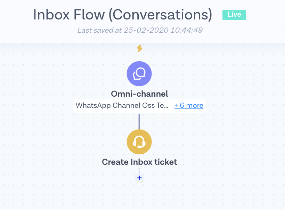This screenshot has height=210, width=285.
Task: Click the Inbox Flow (Conversations) title
Action: click(x=122, y=15)
